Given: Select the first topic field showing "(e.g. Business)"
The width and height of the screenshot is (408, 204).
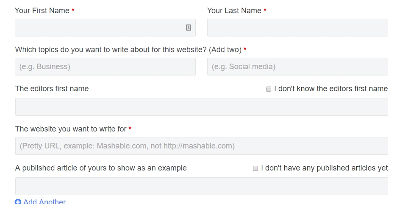Looking at the screenshot, I should (x=105, y=67).
